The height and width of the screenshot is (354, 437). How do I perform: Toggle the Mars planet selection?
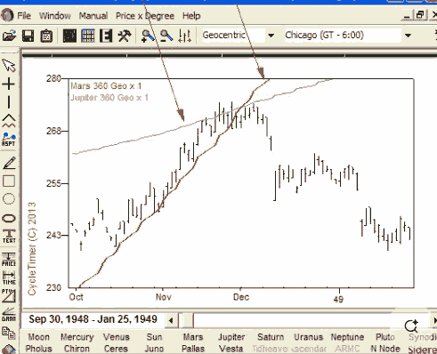click(193, 337)
